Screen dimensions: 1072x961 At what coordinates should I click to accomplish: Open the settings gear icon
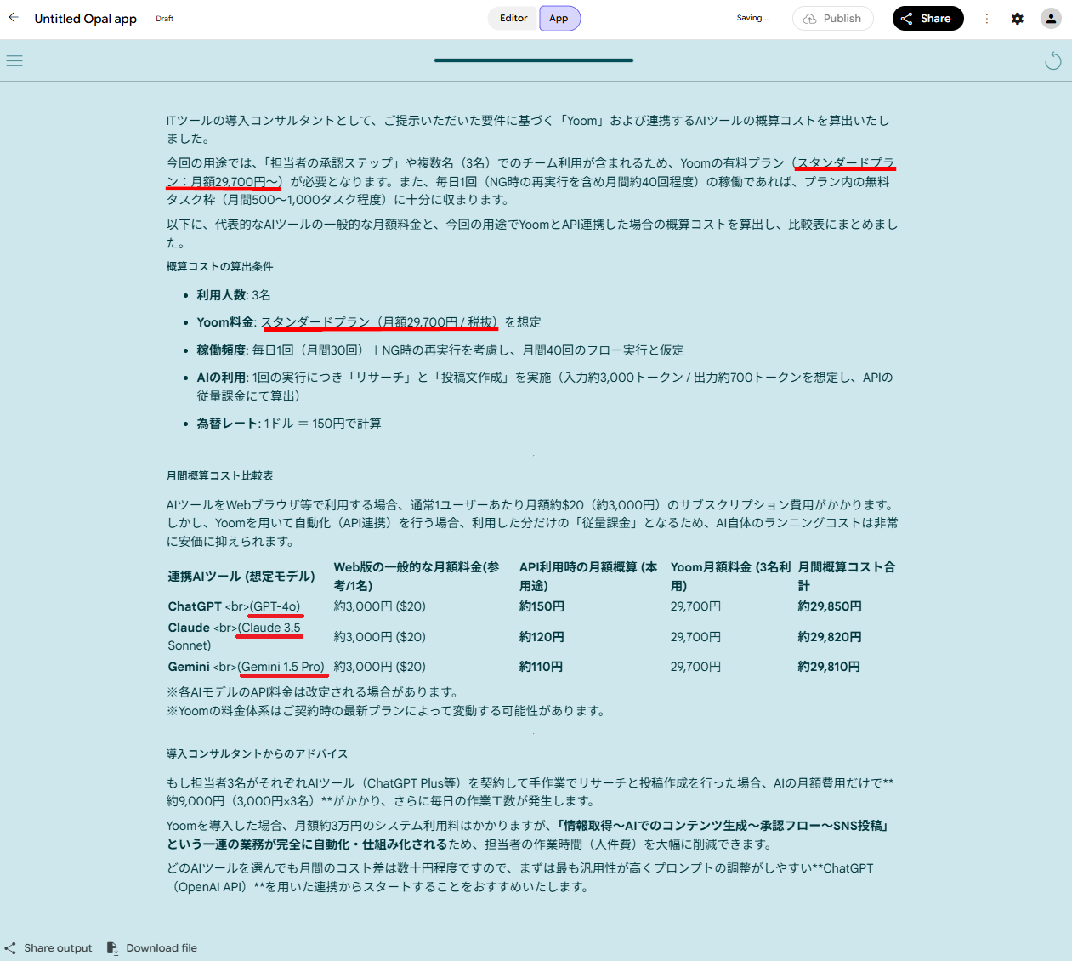(1018, 19)
